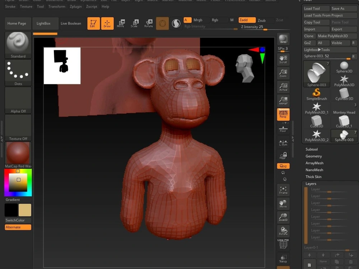Open the MatCap Red Wax material picker
The height and width of the screenshot is (269, 359).
[18, 155]
